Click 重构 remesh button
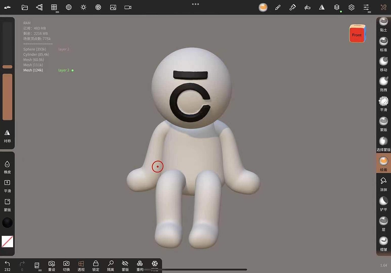This screenshot has width=391, height=273. [x=140, y=266]
